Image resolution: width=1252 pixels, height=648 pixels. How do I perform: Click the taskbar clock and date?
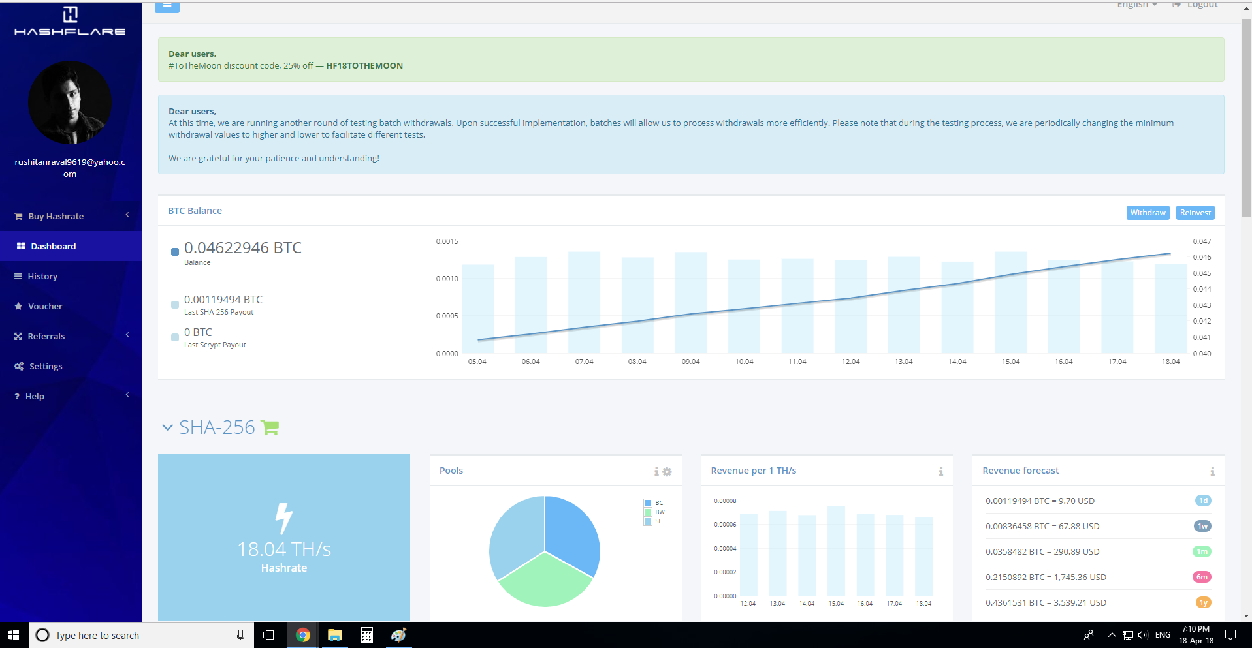(1196, 635)
